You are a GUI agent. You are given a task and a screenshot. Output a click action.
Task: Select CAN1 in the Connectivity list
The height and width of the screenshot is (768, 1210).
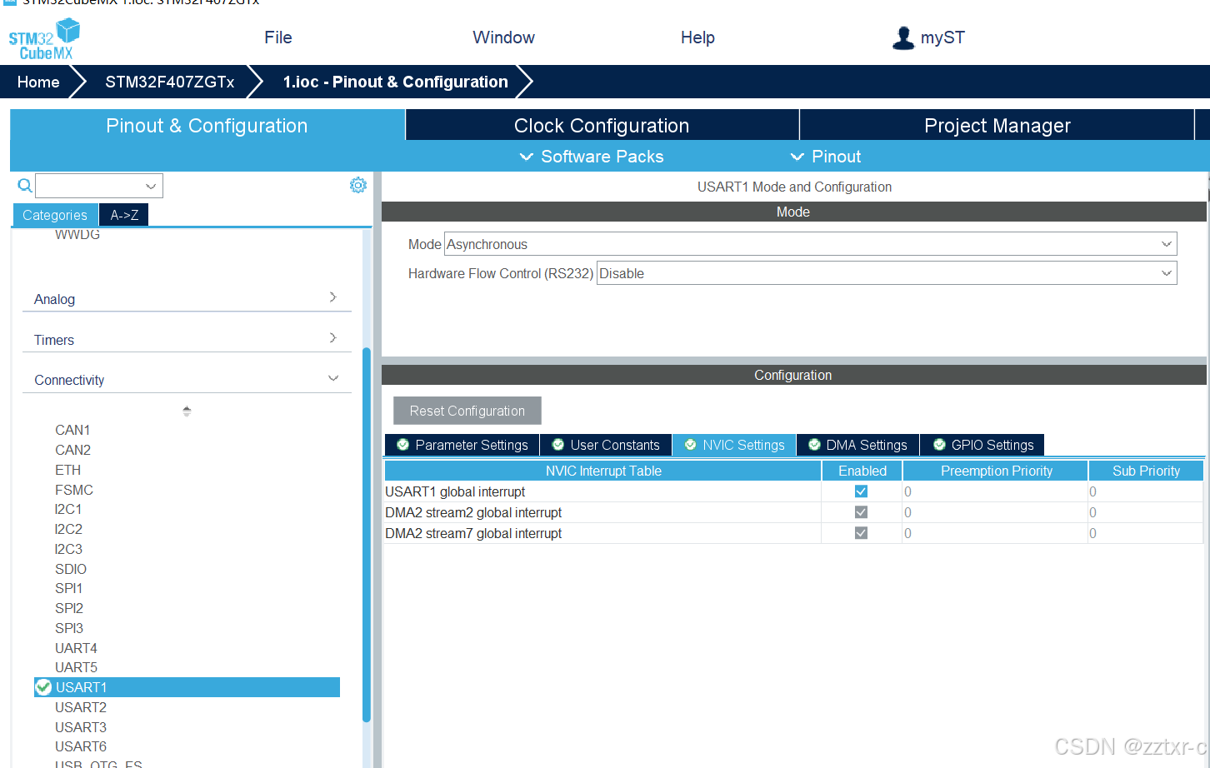(x=72, y=430)
